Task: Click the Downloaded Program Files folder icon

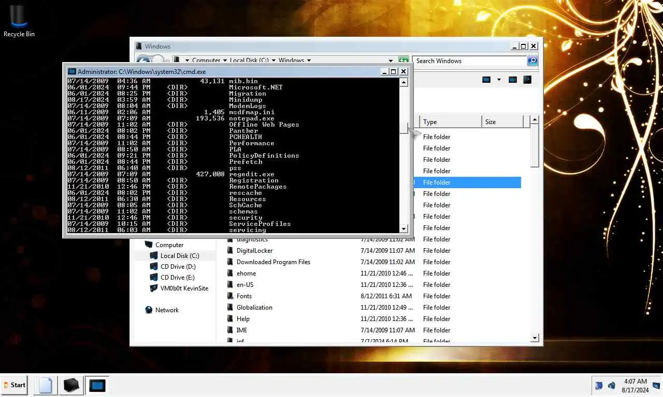Action: pyautogui.click(x=231, y=262)
